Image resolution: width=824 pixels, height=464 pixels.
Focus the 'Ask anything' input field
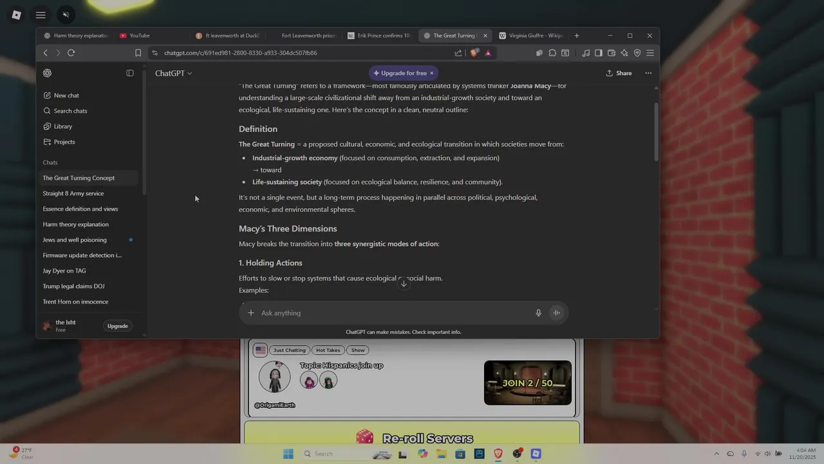[394, 313]
